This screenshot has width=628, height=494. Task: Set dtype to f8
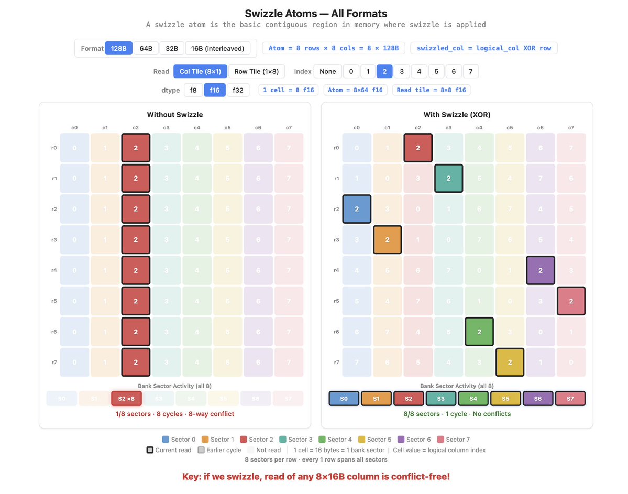[x=193, y=90]
